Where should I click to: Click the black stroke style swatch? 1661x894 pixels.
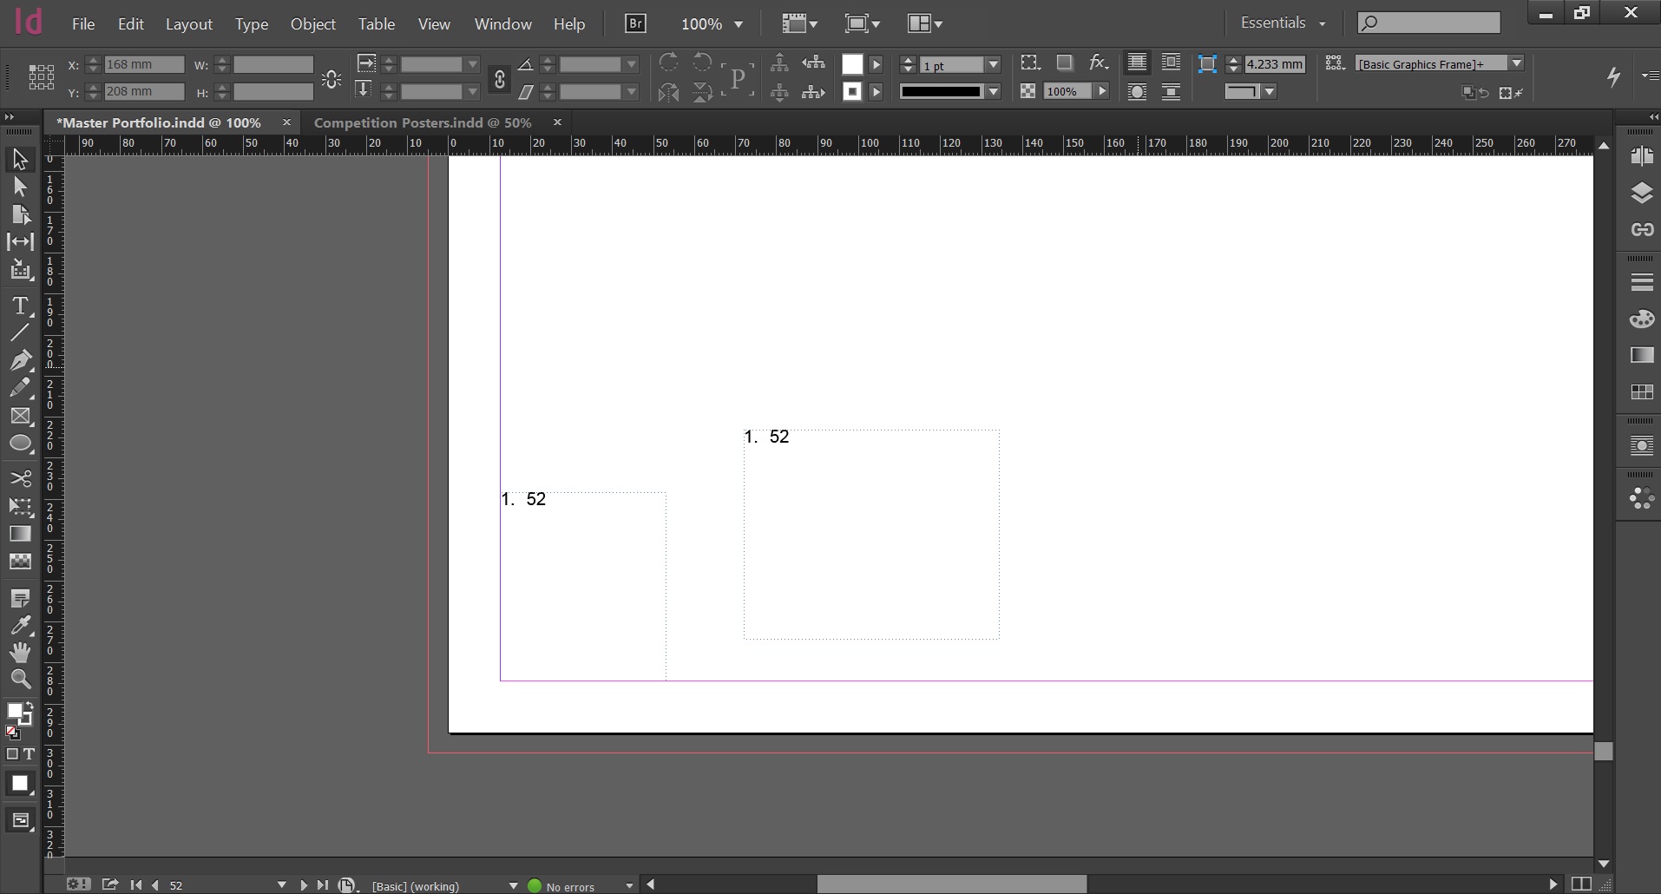click(x=941, y=91)
